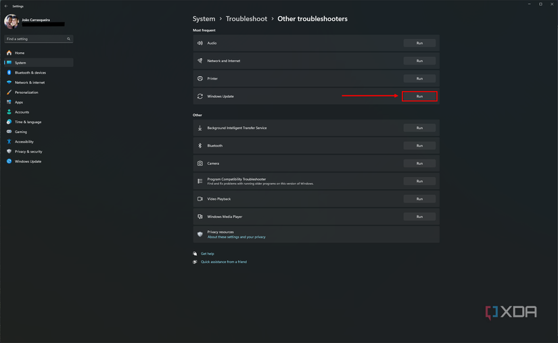Run the Printer troubleshooter
This screenshot has width=558, height=343.
pos(419,78)
